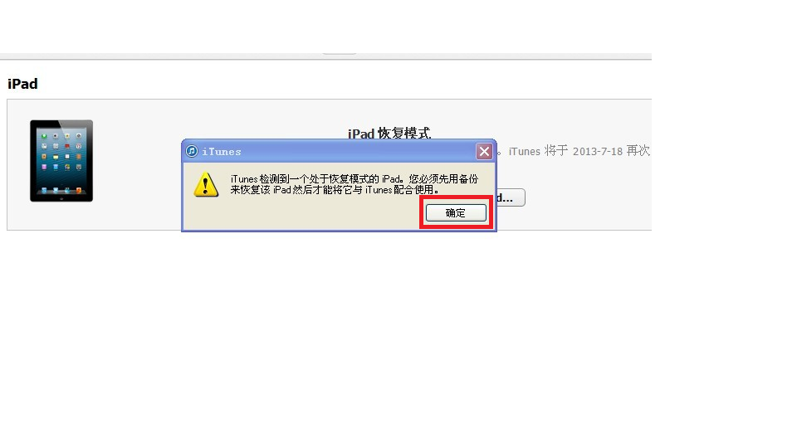Click the partly hidden button ending in 'd...'
Viewport: 797px width, 448px height.
coord(511,197)
